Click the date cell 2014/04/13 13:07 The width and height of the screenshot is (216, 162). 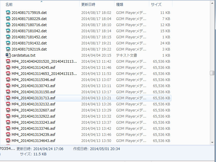pyautogui.click(x=96, y=80)
